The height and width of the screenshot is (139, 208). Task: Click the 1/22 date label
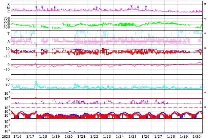tap(94, 137)
